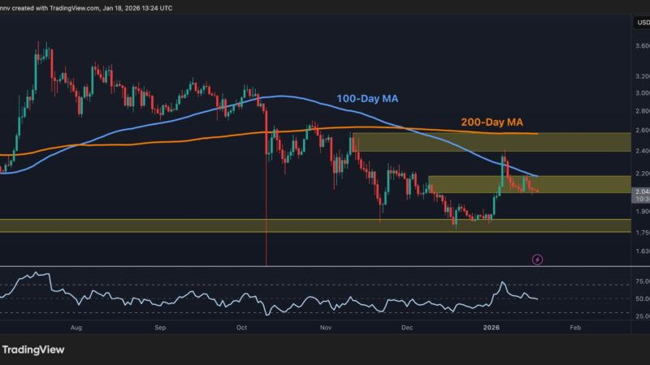The image size is (650, 365).
Task: Click the Feb label on time axis
Action: point(575,328)
